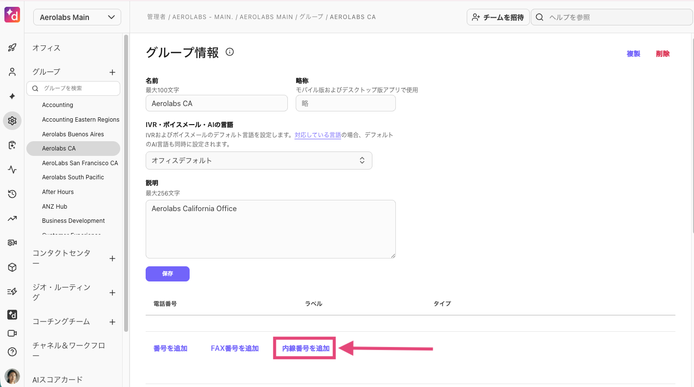Click the lightning list icon in sidebar
694x387 pixels.
12,292
